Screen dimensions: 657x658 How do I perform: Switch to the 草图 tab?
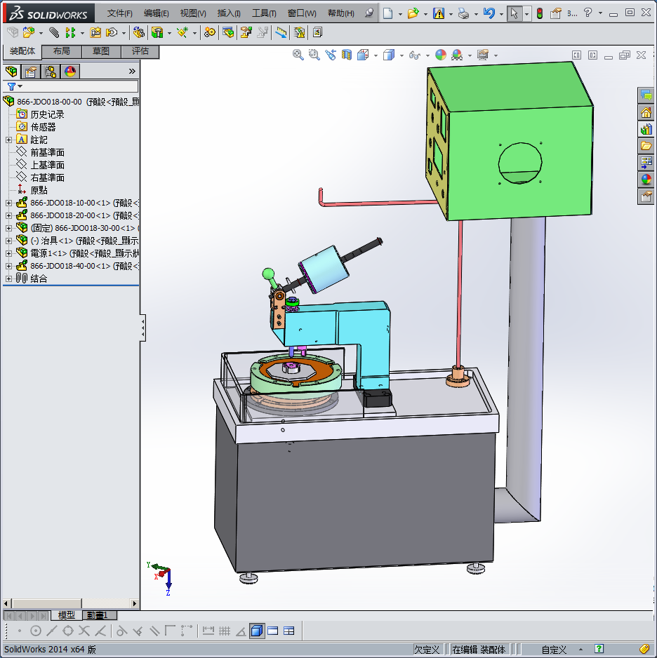click(101, 51)
